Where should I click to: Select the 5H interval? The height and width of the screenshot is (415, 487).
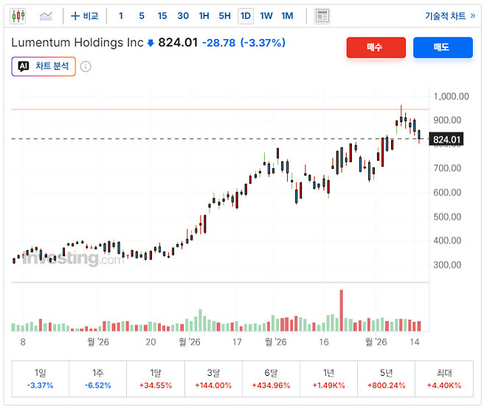224,15
